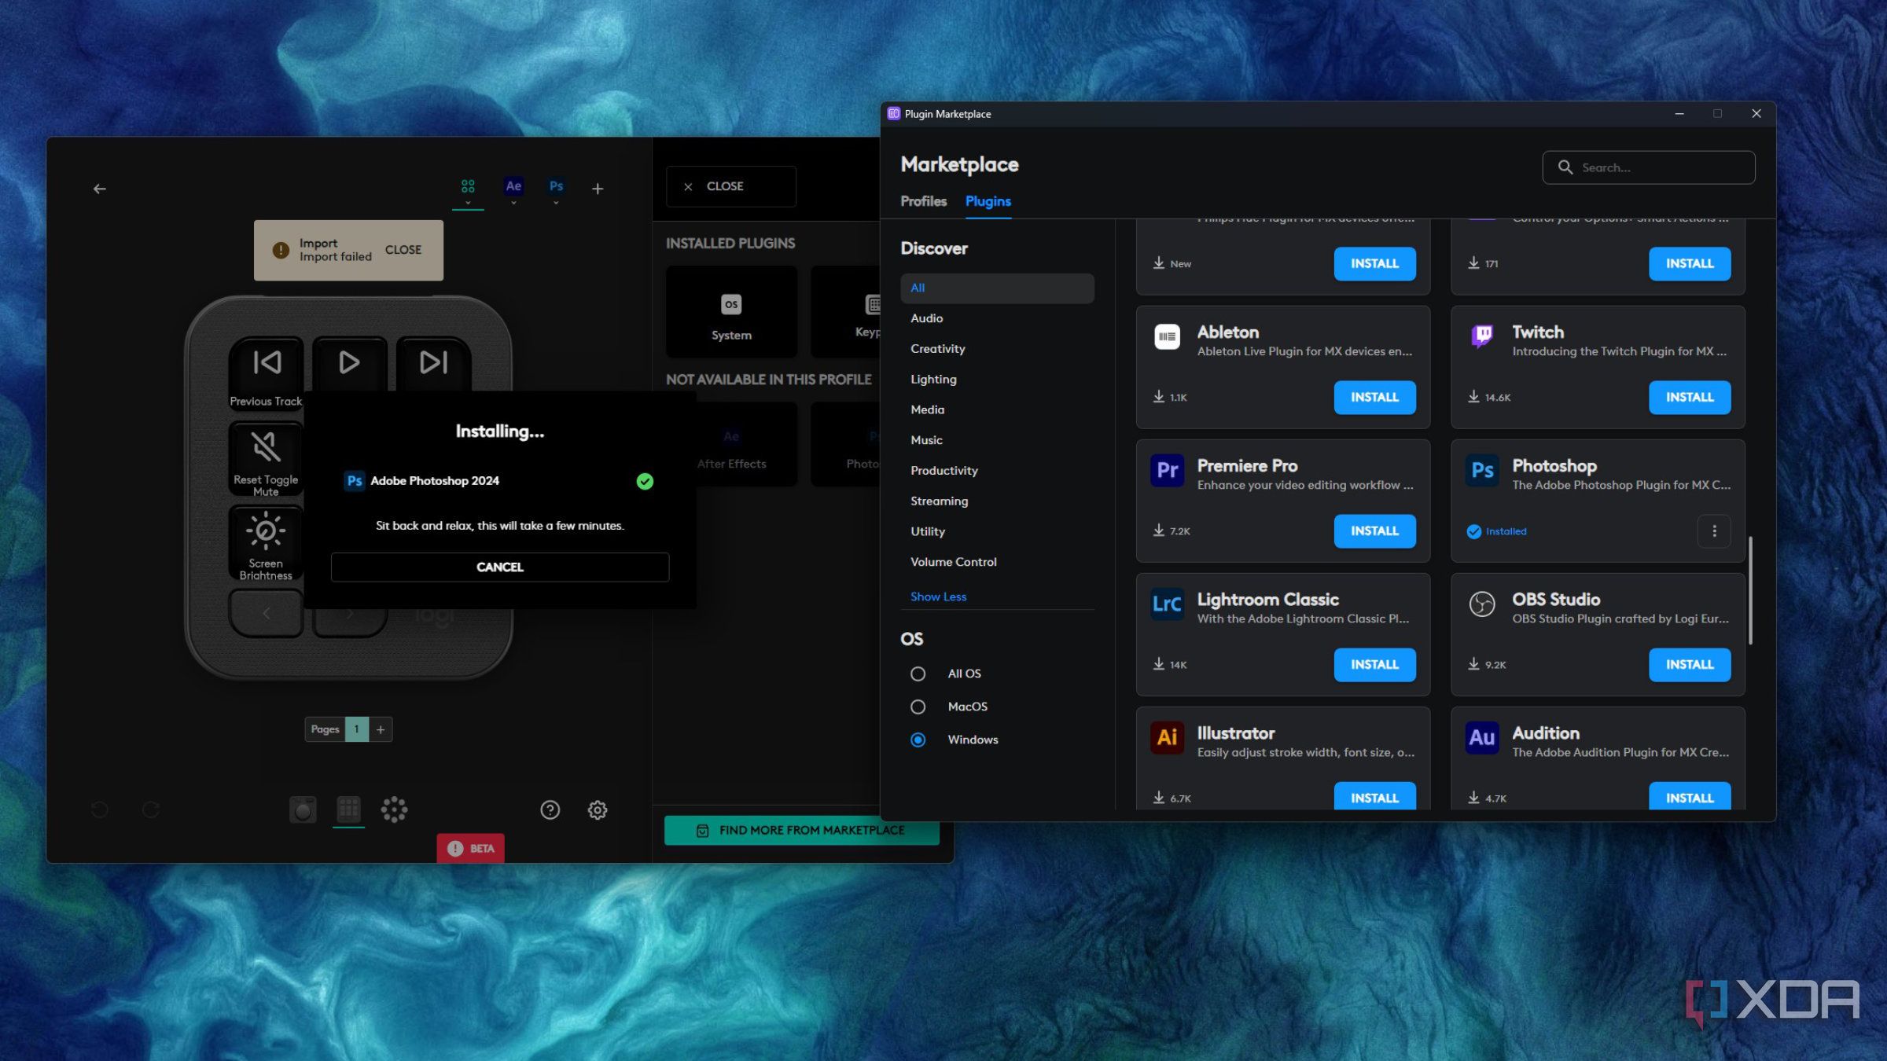Click the red BETA badge

(x=470, y=849)
